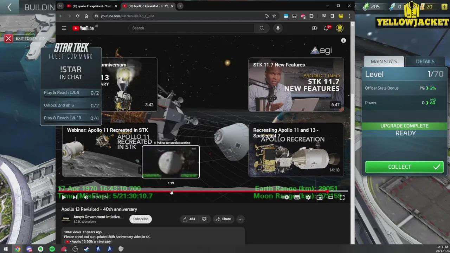This screenshot has width=450, height=253.
Task: Dislike the video
Action: 204,219
